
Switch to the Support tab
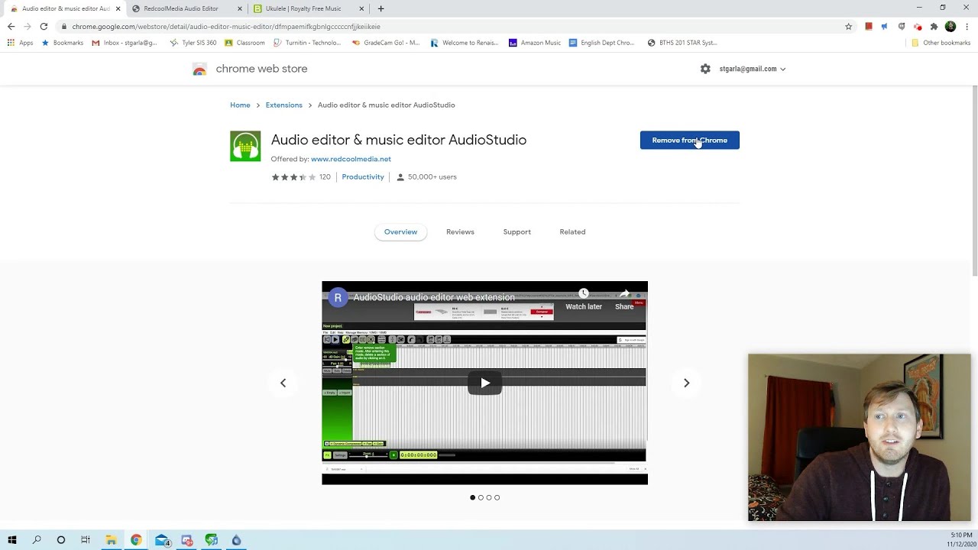pyautogui.click(x=517, y=231)
